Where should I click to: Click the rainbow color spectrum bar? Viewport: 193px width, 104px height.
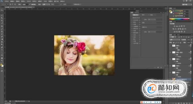[179, 19]
